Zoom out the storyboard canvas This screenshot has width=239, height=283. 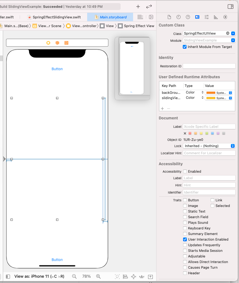[x=74, y=276]
